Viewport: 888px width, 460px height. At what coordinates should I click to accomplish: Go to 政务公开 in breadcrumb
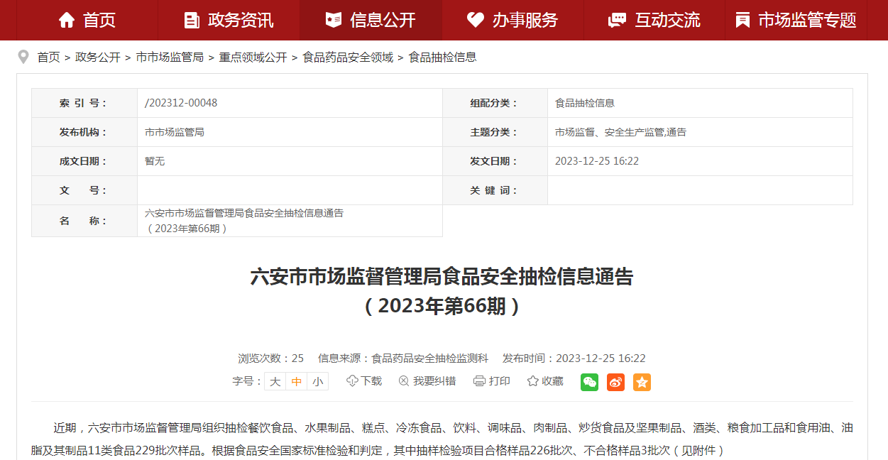click(98, 57)
